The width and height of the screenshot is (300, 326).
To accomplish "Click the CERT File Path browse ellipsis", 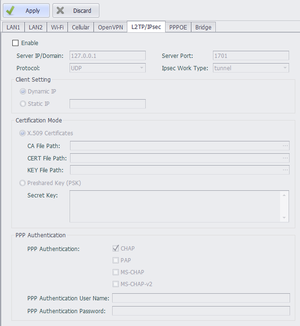I will [285, 158].
